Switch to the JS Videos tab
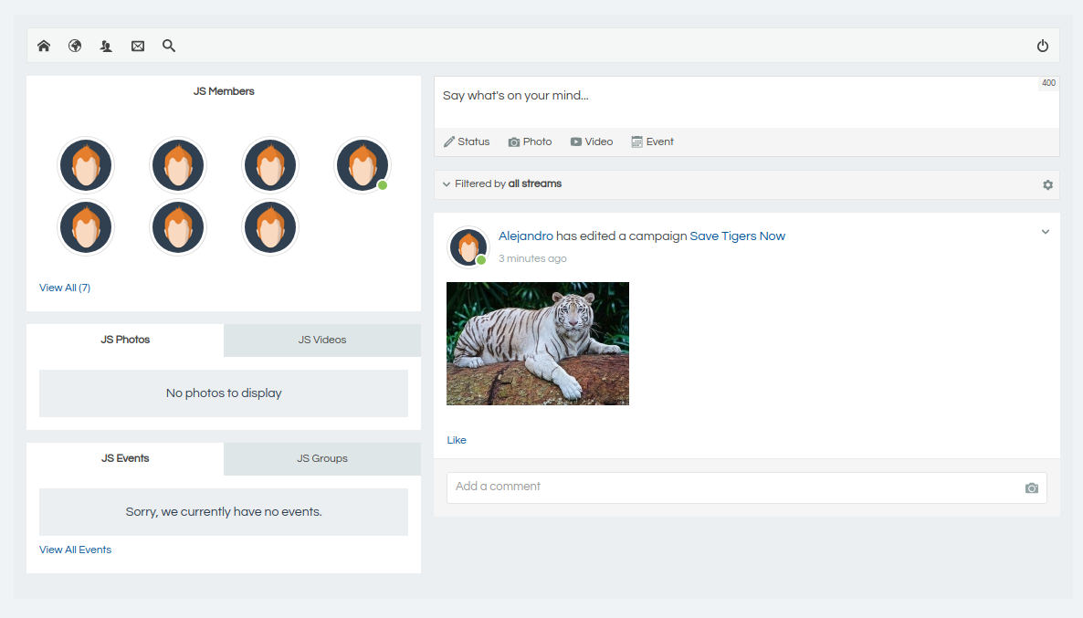This screenshot has height=618, width=1083. pos(322,340)
